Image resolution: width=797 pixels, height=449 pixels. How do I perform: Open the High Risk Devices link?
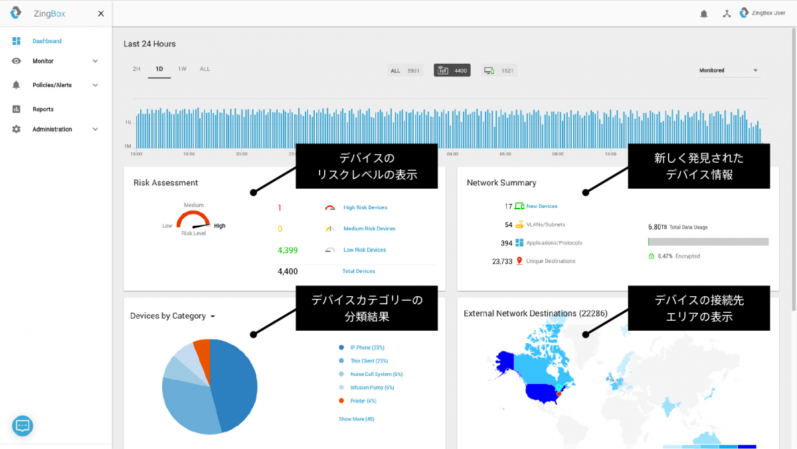pyautogui.click(x=365, y=208)
